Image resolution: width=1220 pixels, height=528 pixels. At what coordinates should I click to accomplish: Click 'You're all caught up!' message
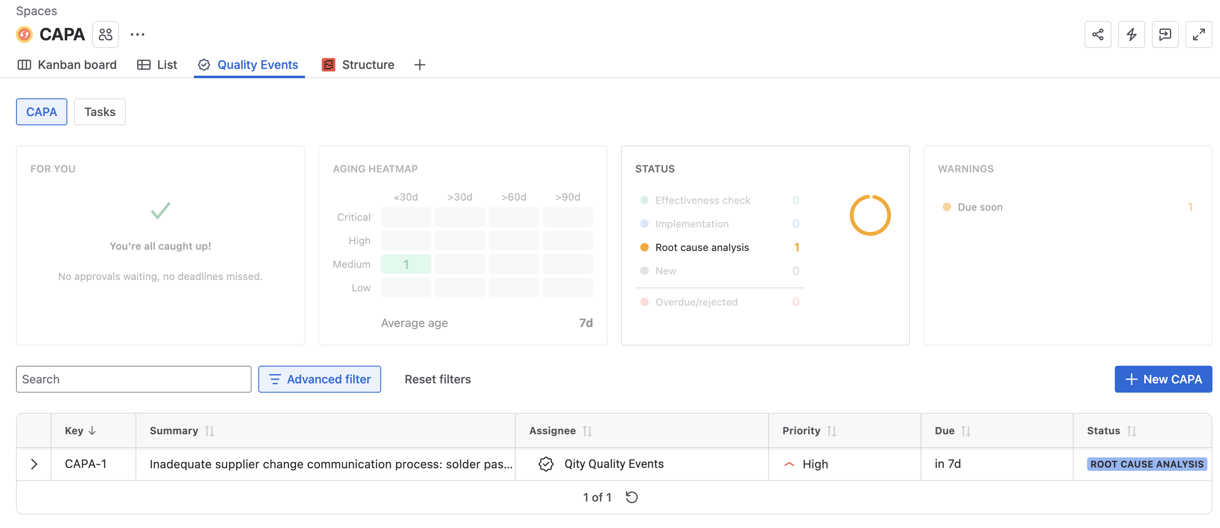click(x=161, y=246)
